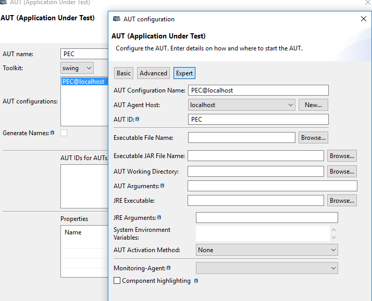Browse for the Executable JAR File Name
Screen dimensions: 372x301
coord(342,156)
